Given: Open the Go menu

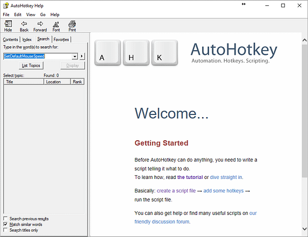Looking at the screenshot, I should click(43, 15).
